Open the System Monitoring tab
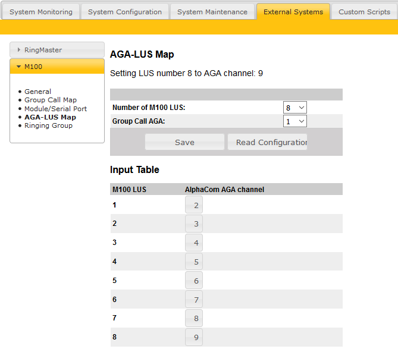Viewport: 398px width, 349px height. (41, 12)
